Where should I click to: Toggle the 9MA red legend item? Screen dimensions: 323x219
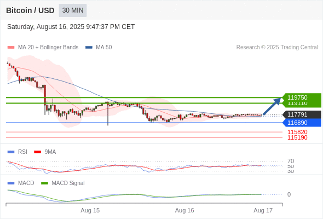[x=45, y=152]
